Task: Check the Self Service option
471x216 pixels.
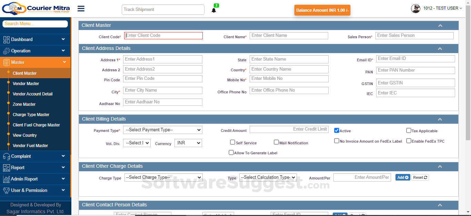Action: (x=232, y=142)
